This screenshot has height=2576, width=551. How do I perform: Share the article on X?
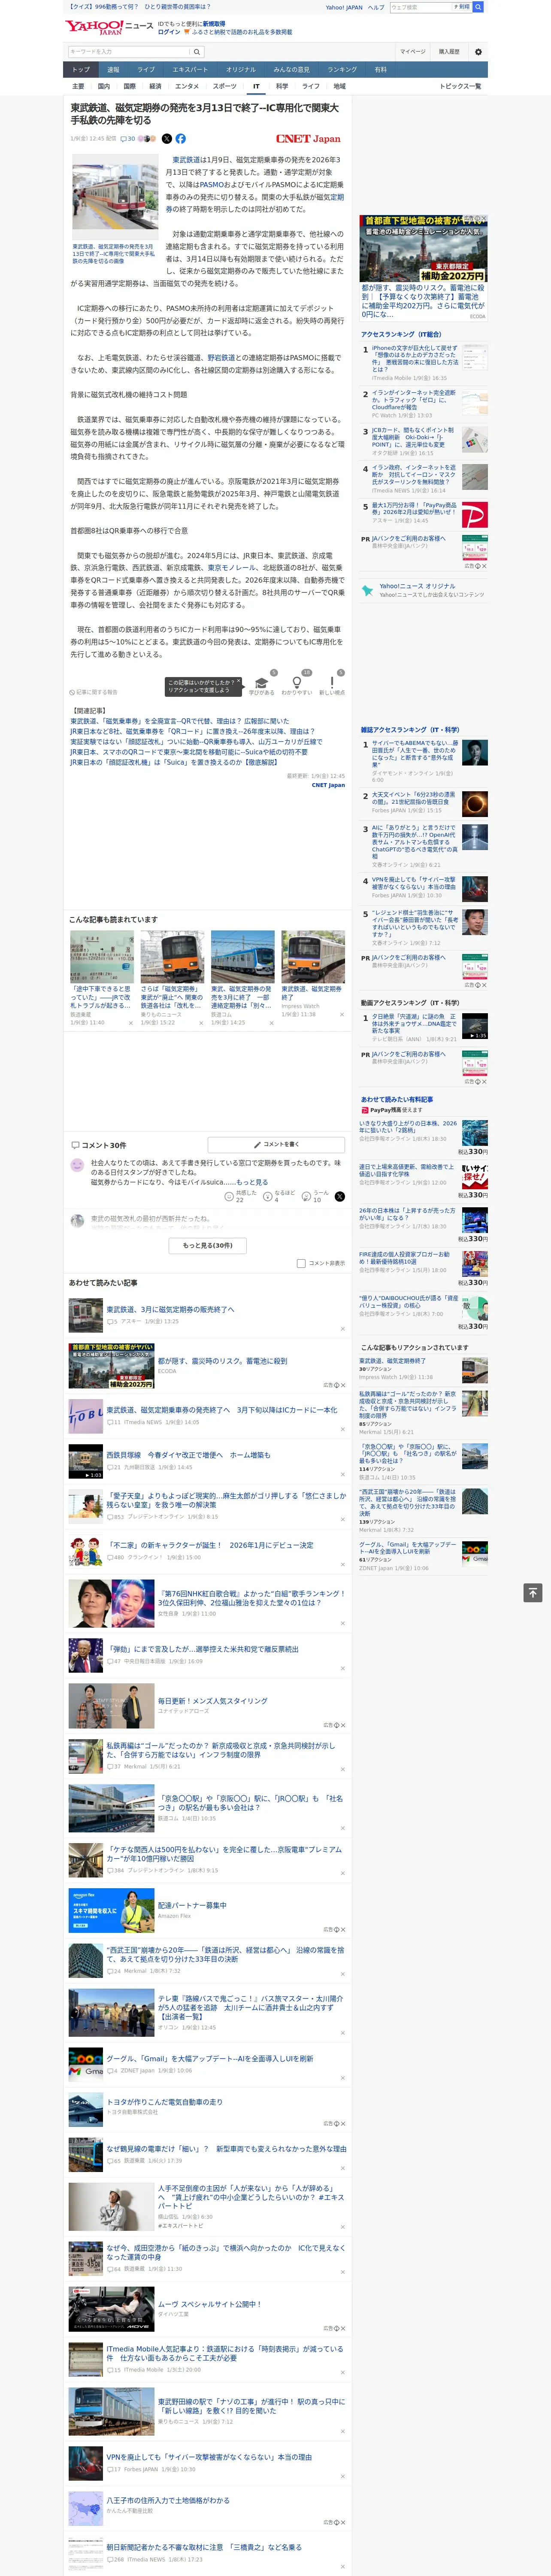(x=167, y=139)
